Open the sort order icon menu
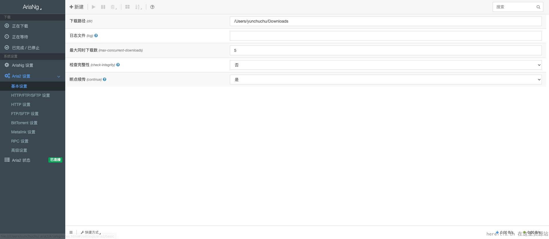Image resolution: width=549 pixels, height=239 pixels. click(138, 7)
